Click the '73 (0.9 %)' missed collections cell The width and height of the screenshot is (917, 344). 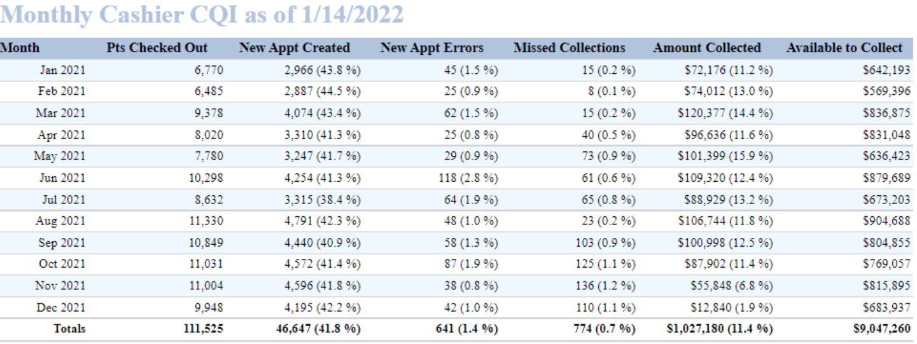point(608,156)
